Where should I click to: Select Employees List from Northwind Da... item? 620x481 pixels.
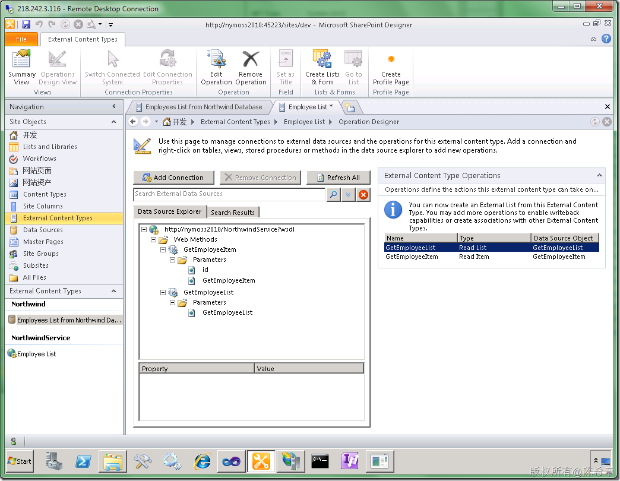(x=65, y=319)
